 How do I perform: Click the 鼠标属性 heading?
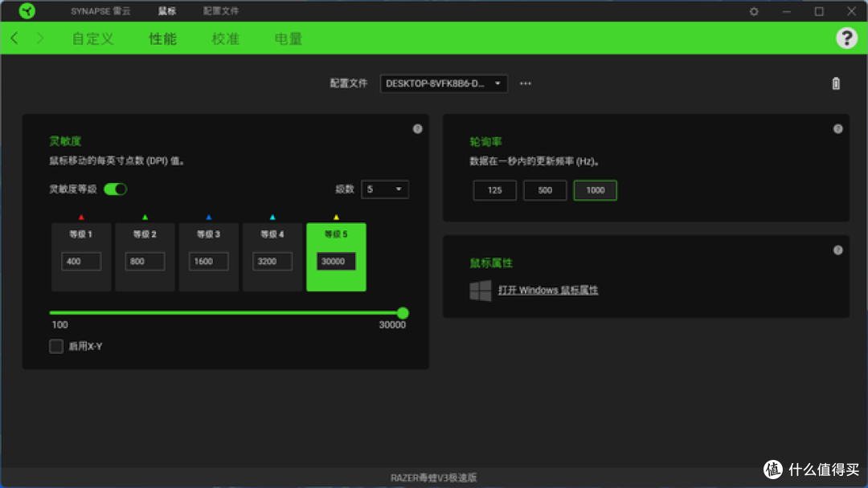[491, 263]
